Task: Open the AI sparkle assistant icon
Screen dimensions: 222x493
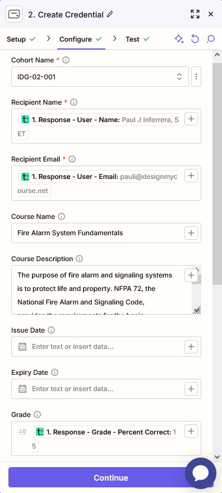Action: (179, 39)
